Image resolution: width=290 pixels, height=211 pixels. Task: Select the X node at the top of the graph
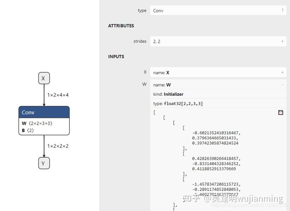[x=43, y=78]
